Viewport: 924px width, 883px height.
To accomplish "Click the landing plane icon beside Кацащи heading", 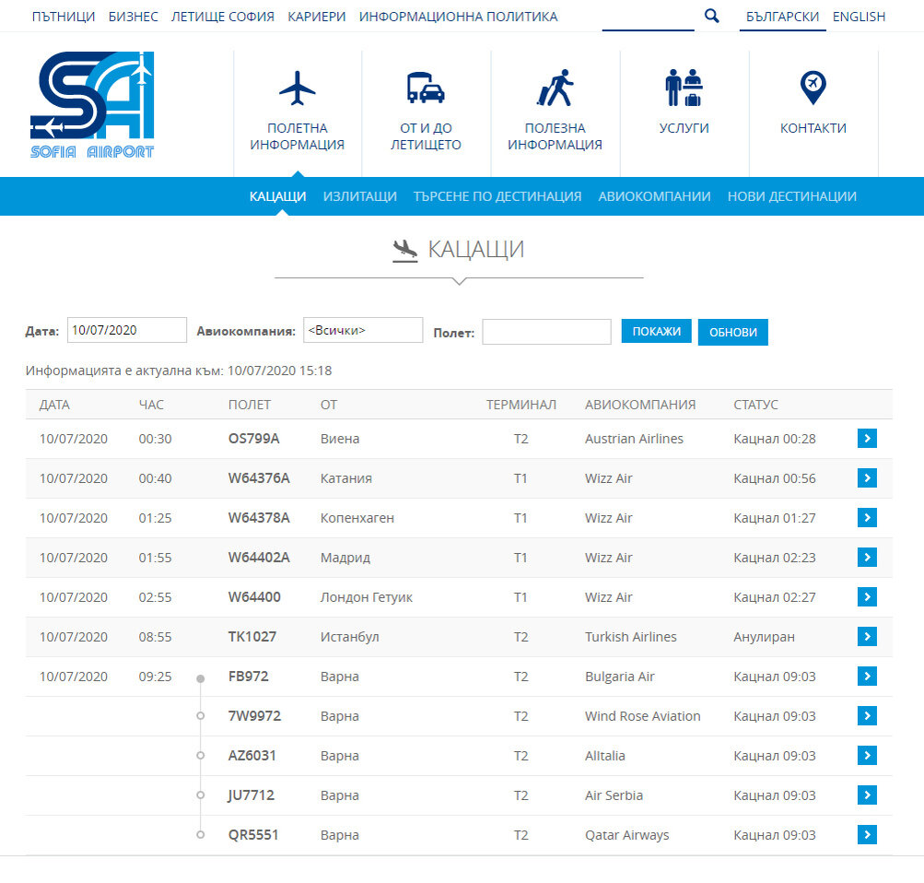I will click(x=405, y=250).
